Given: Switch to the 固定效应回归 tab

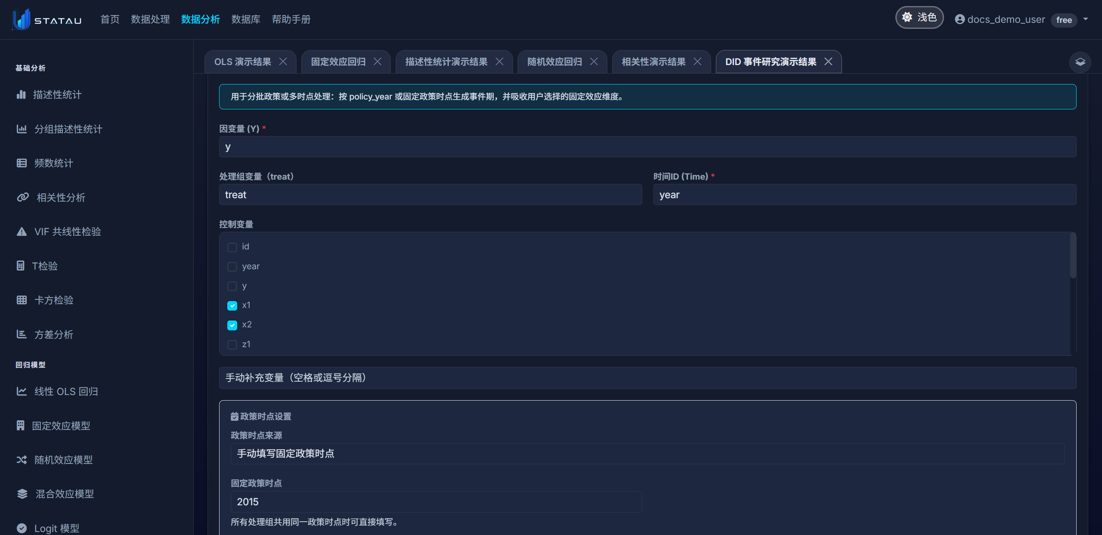Looking at the screenshot, I should (338, 62).
